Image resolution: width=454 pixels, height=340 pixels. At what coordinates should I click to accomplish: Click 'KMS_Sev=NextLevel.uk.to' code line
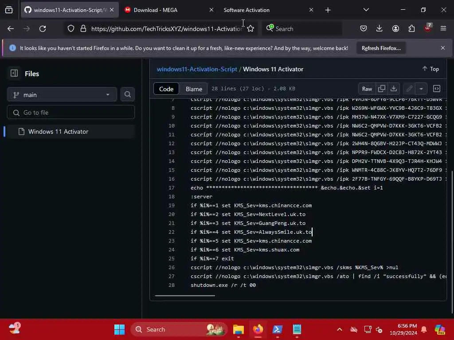click(x=248, y=214)
